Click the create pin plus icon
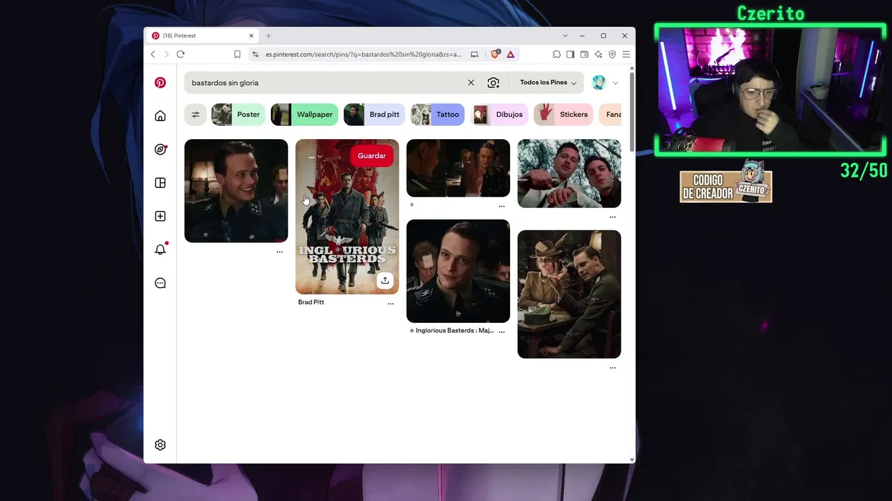The image size is (892, 501). click(x=160, y=216)
